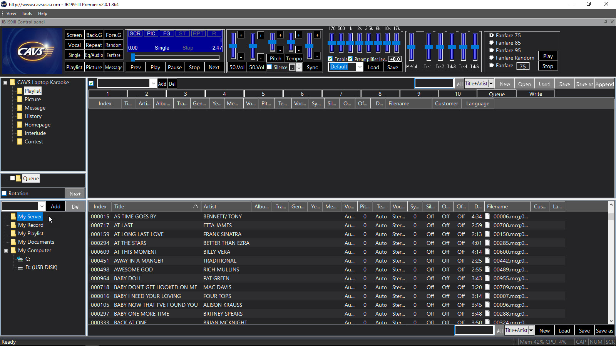This screenshot has width=616, height=346.
Task: Check the Rotation checkbox
Action: [4, 193]
